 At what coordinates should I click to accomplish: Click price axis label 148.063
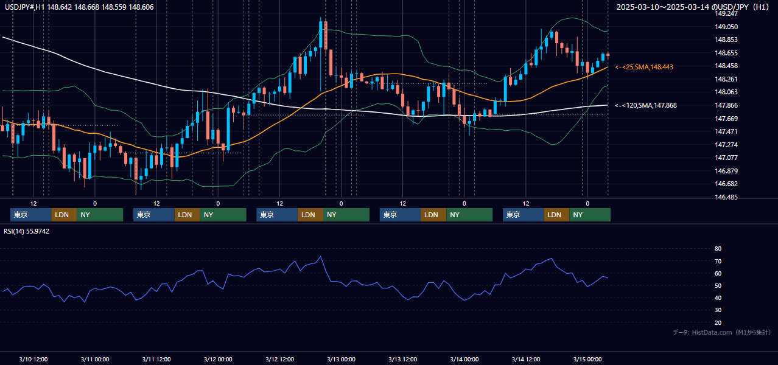[726, 92]
